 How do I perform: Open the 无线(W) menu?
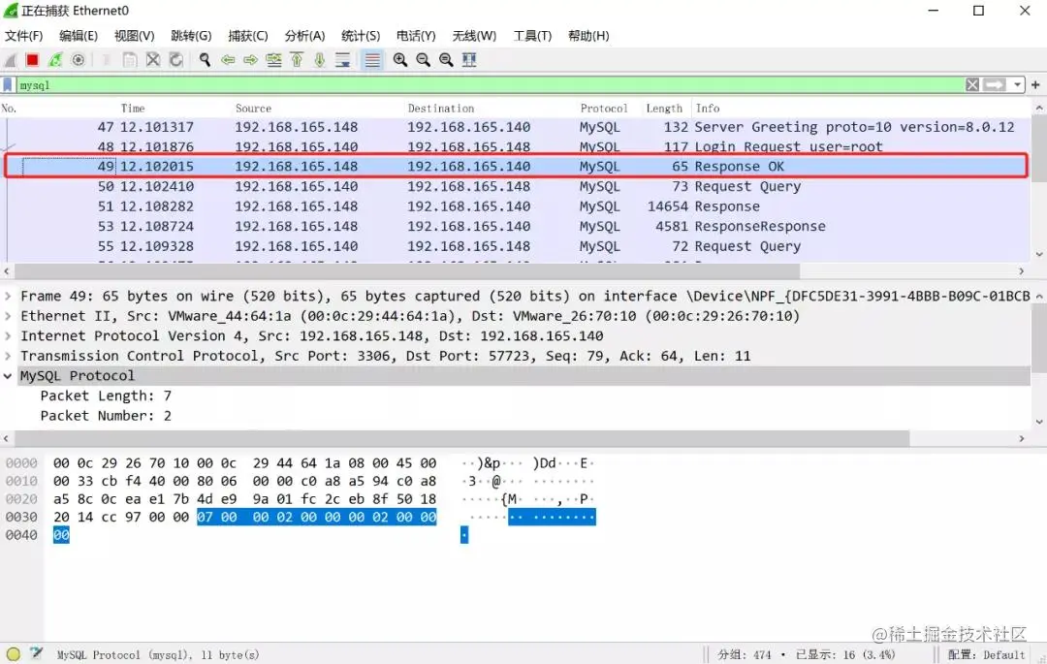(x=474, y=35)
